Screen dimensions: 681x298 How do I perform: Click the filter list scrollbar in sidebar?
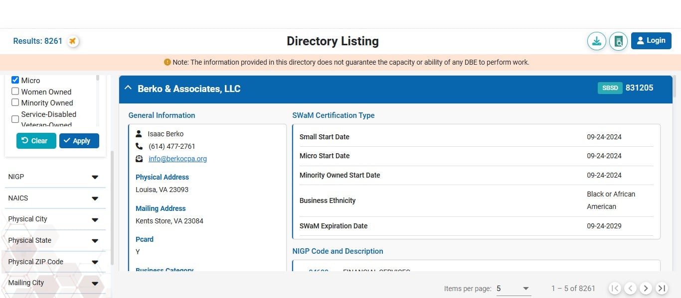[x=112, y=208]
